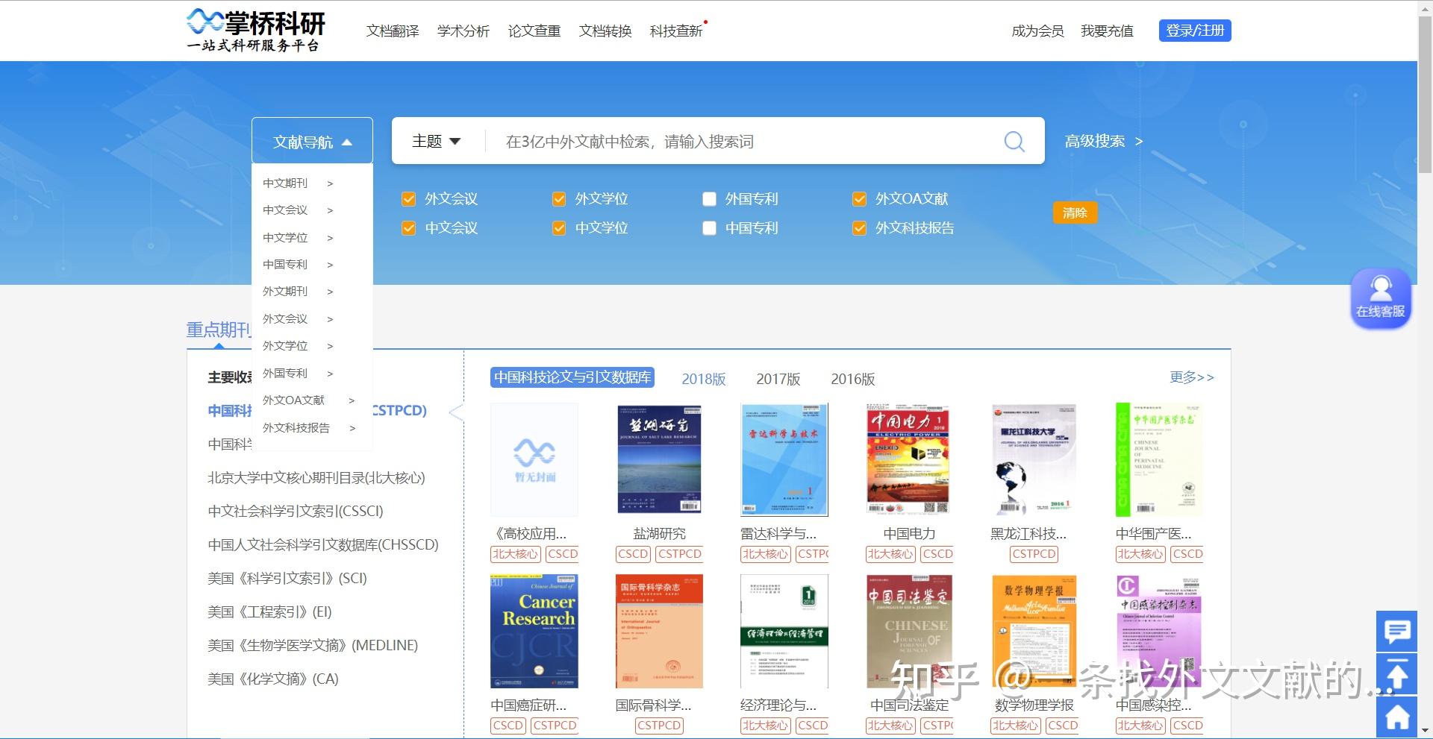Image resolution: width=1433 pixels, height=739 pixels.
Task: Open the 论文查重 menu item
Action: click(x=534, y=31)
